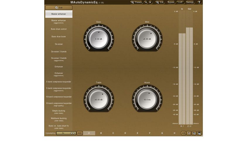
Task: Select the 10-band compressor/expander (high-quality) preset
Action: [x=59, y=104]
